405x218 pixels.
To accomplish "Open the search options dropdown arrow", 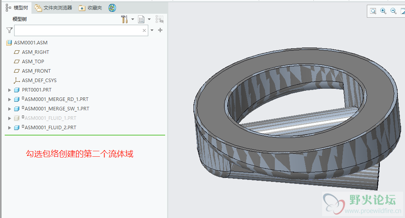I will [152, 30].
